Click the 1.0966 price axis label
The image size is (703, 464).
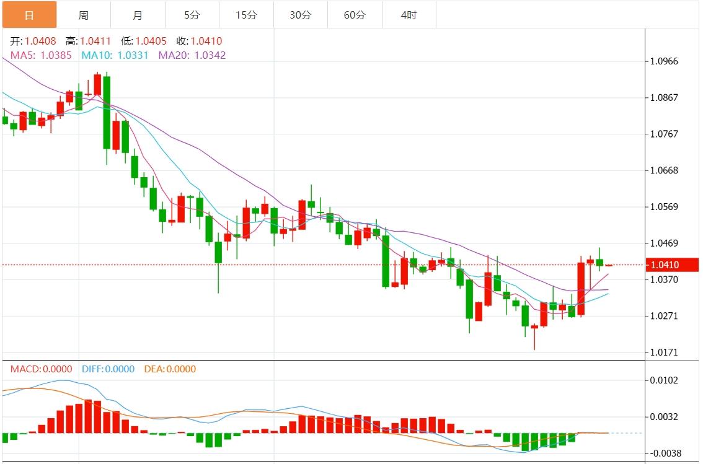[x=663, y=61]
